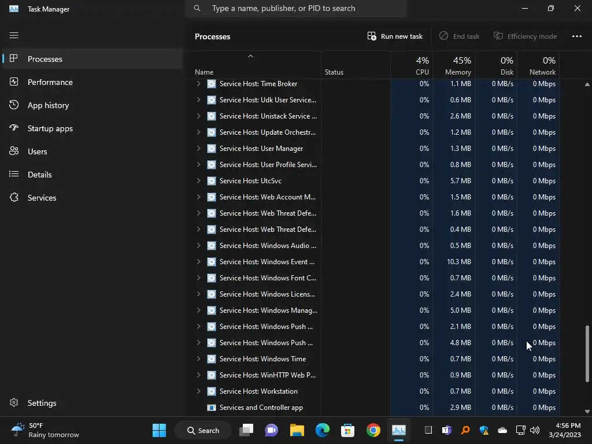592x444 pixels.
Task: Open the Services page
Action: coord(92,198)
